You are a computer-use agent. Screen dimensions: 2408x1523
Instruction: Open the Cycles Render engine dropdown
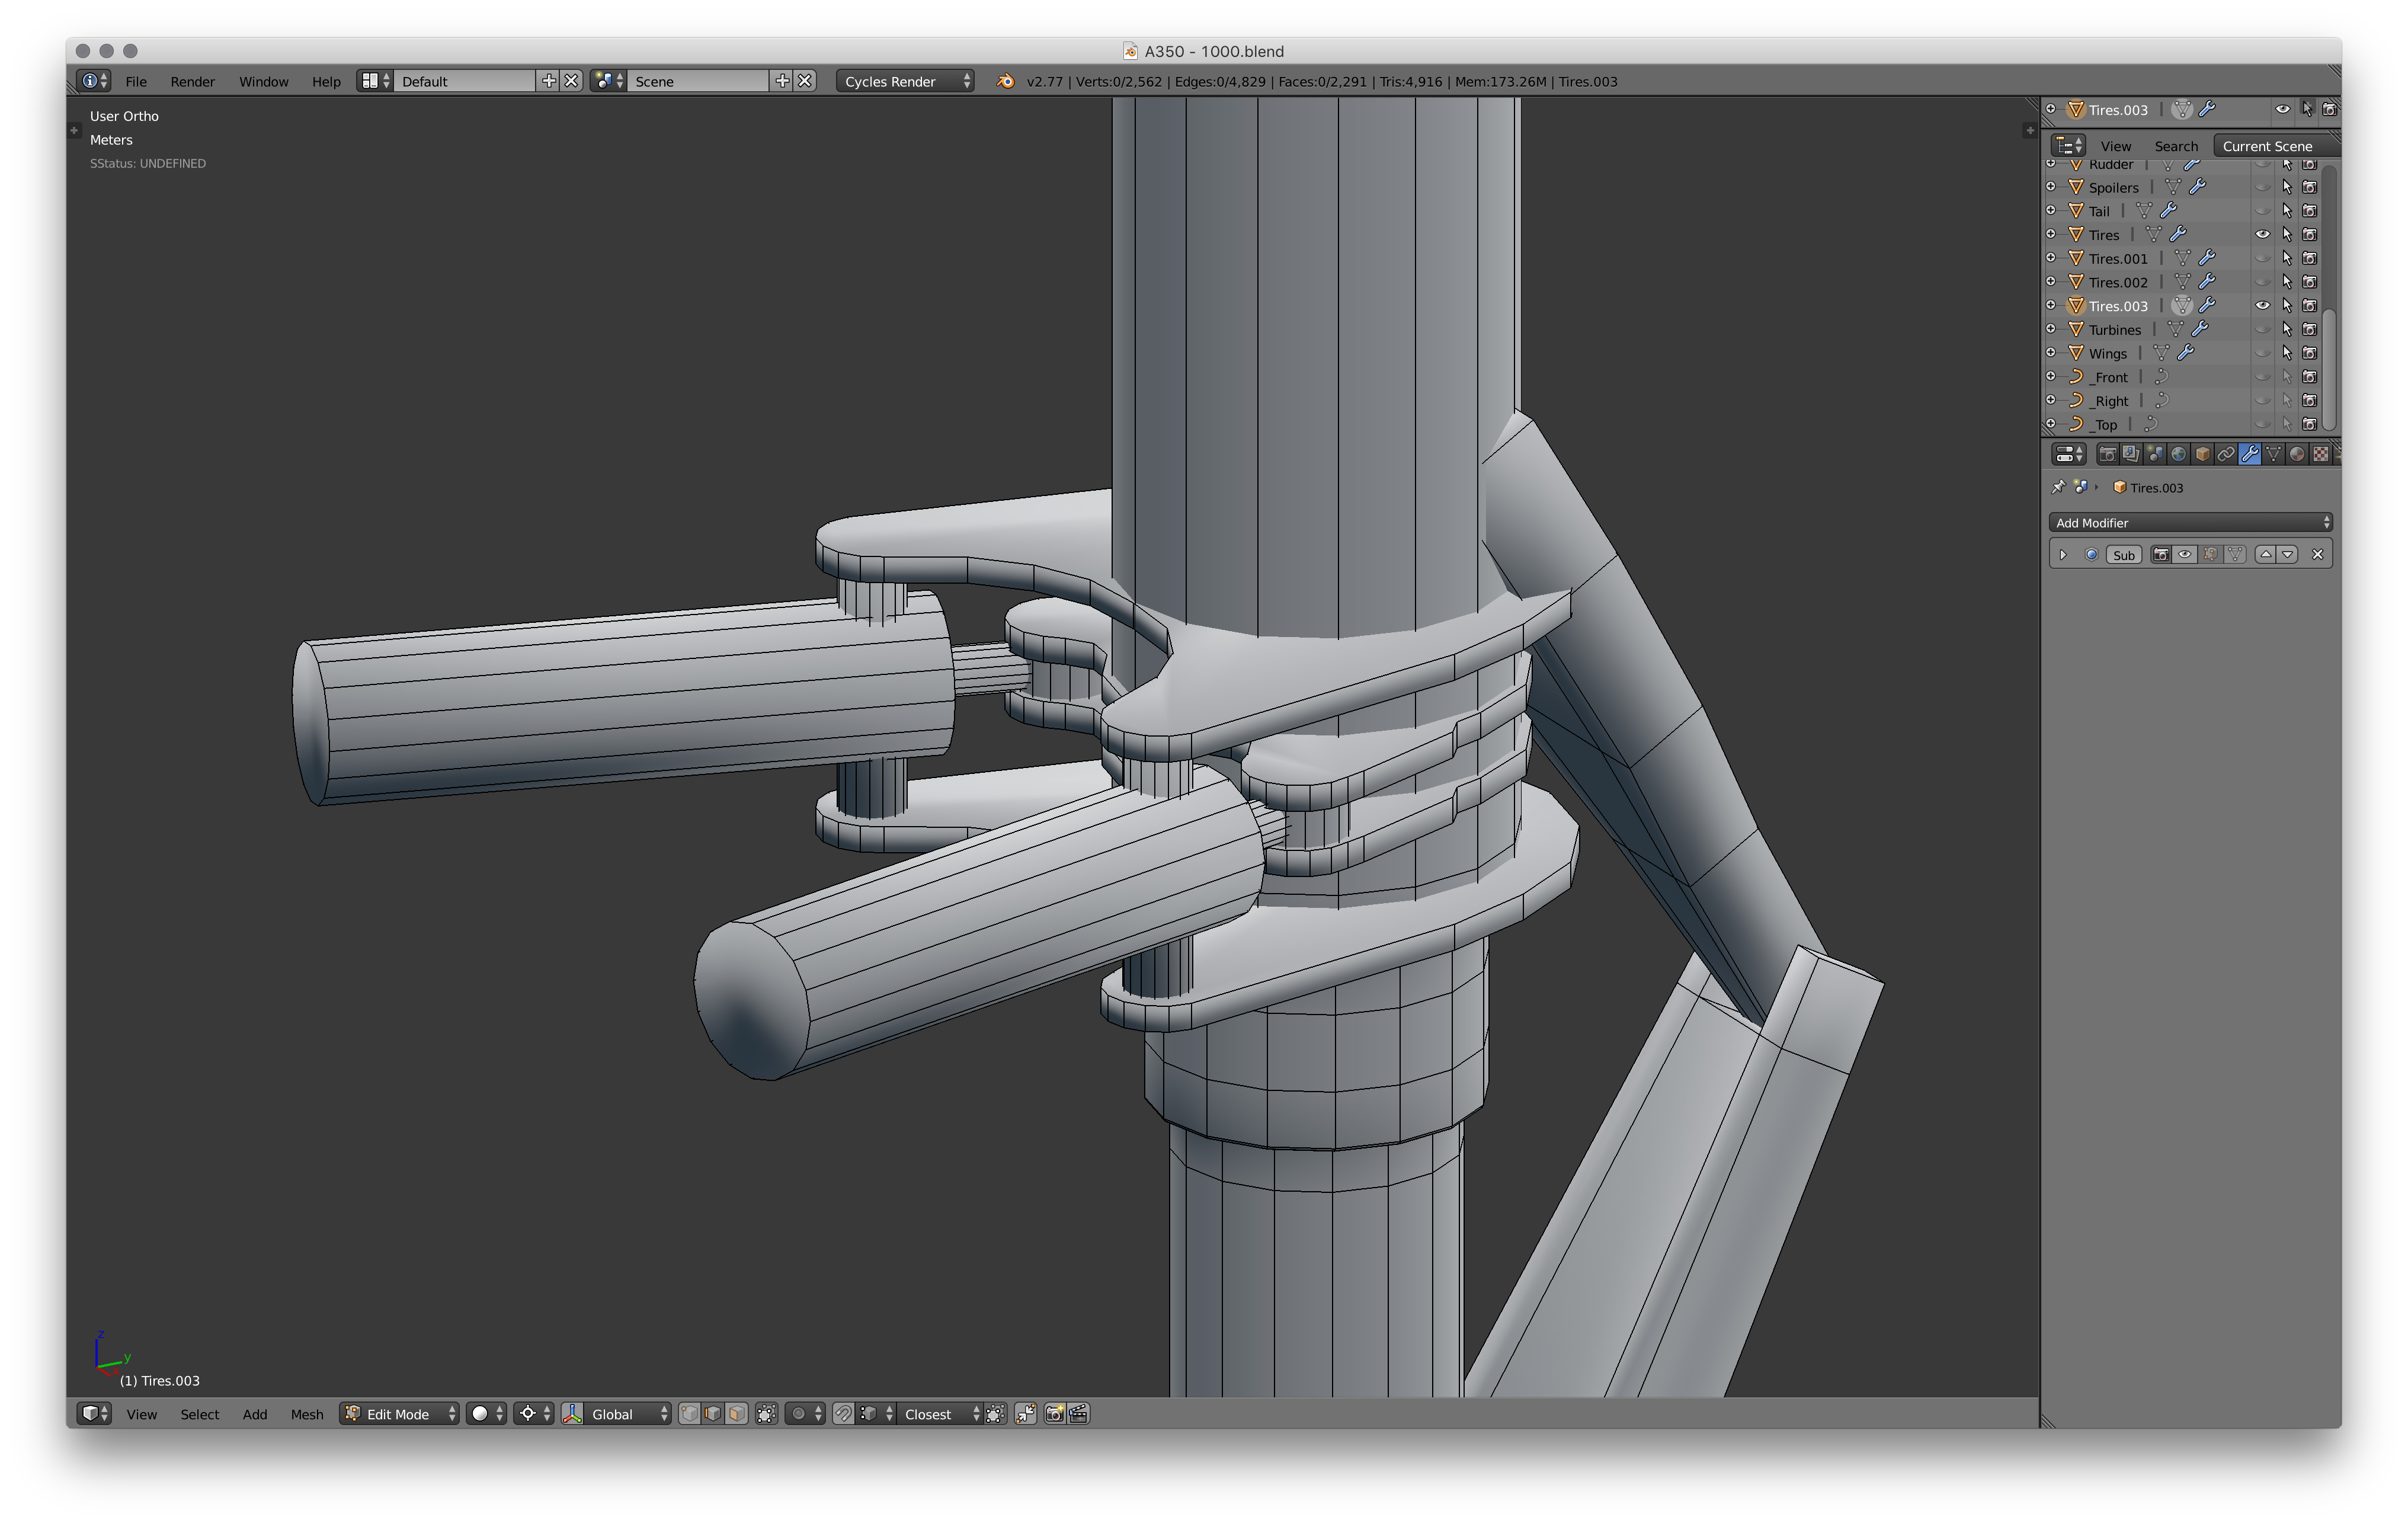tap(905, 81)
